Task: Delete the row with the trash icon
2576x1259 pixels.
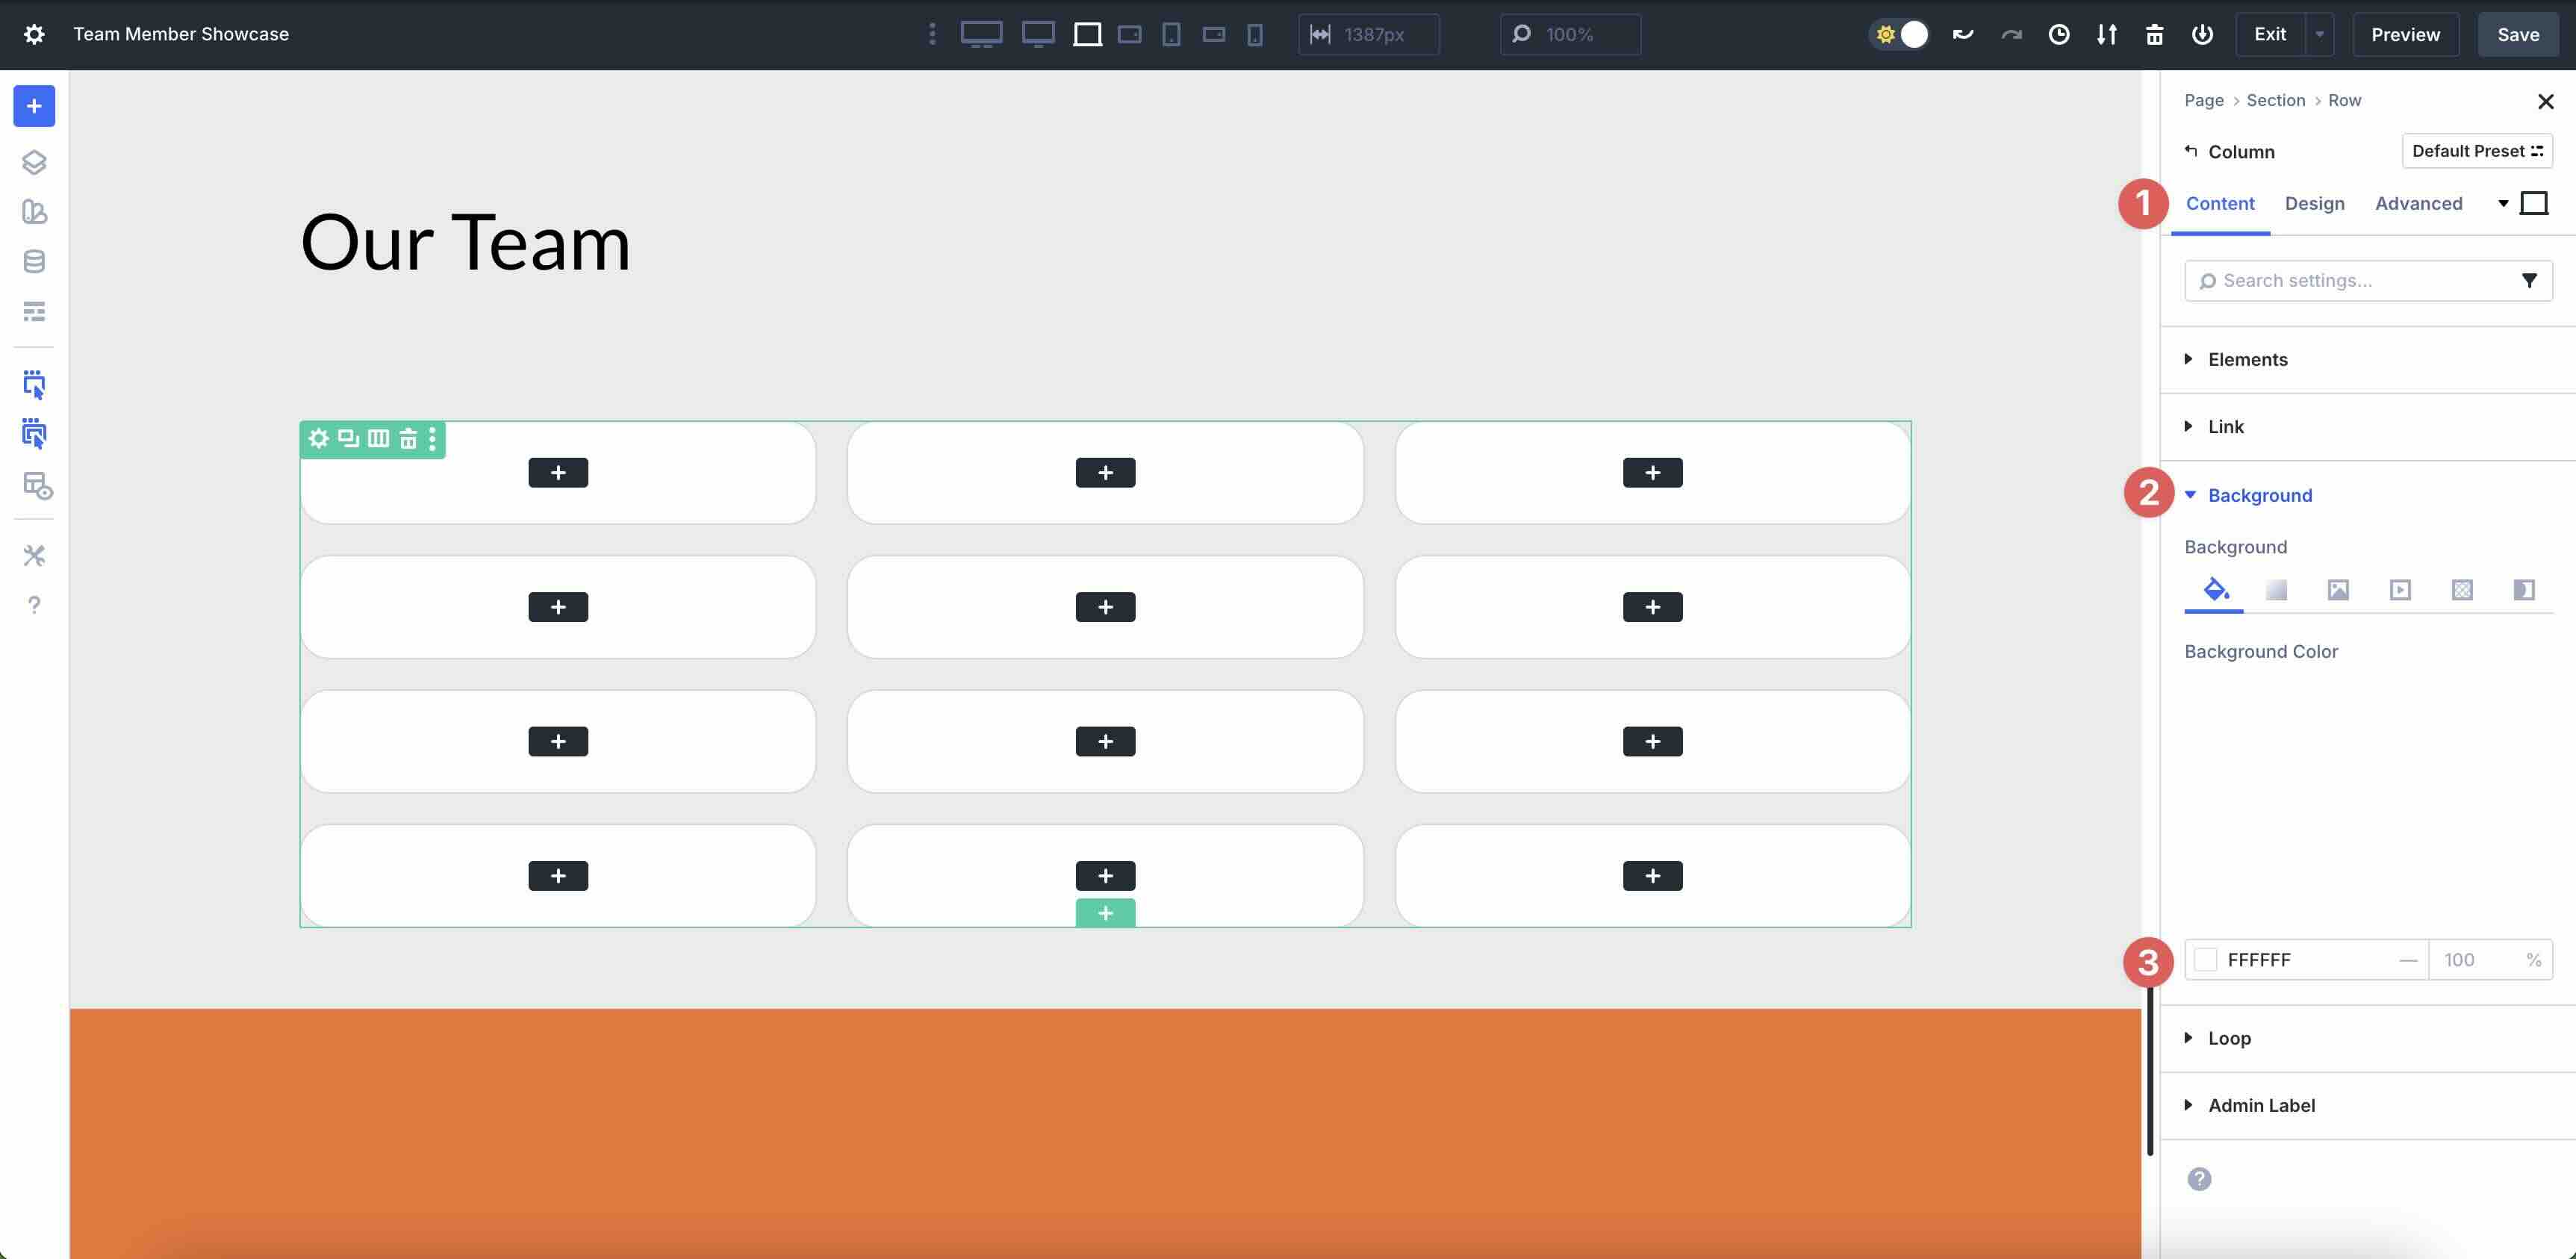Action: click(x=408, y=439)
